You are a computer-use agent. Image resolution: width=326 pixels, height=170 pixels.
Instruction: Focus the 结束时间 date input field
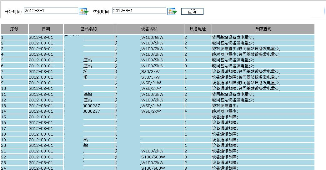point(139,11)
